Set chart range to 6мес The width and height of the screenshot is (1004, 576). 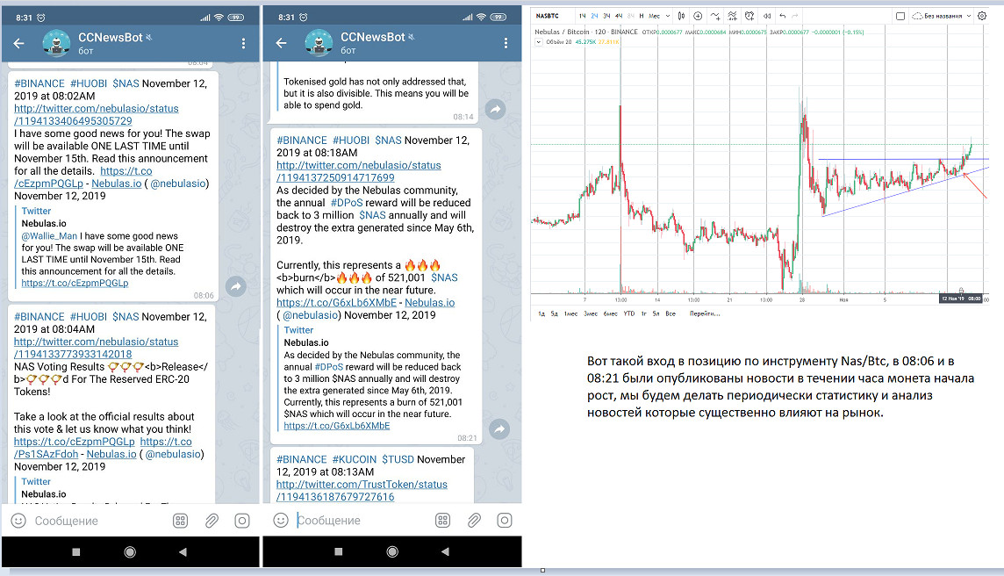click(610, 314)
